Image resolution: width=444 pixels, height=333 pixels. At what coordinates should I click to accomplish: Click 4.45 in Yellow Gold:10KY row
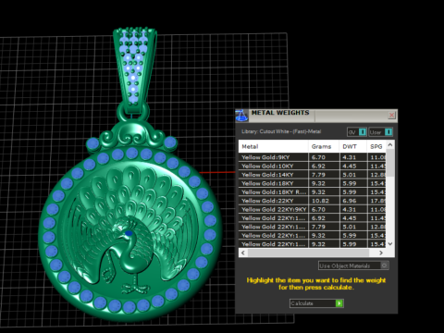pos(350,166)
